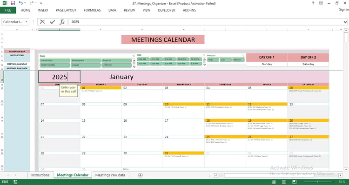Screen dimensions: 349x185
Task: Click the vertical scrollbar thumb
Action: [346, 37]
